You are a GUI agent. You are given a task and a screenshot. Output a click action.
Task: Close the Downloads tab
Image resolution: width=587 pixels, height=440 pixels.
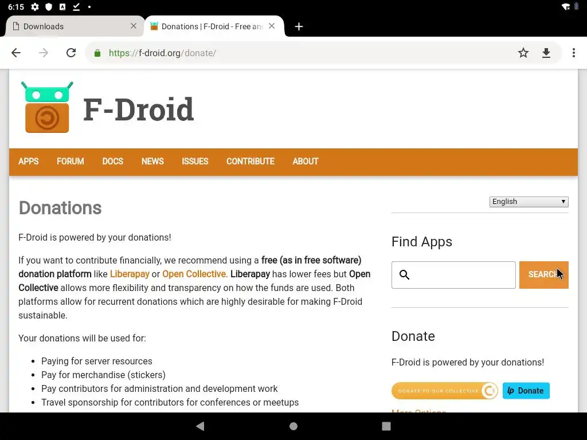[133, 26]
